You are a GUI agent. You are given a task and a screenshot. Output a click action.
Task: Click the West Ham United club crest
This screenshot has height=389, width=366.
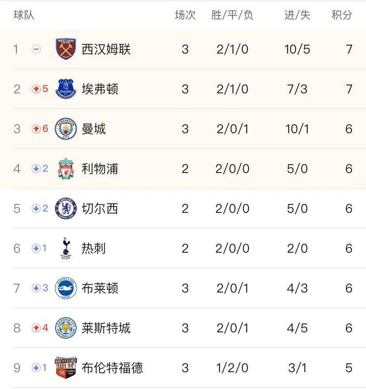tap(66, 49)
